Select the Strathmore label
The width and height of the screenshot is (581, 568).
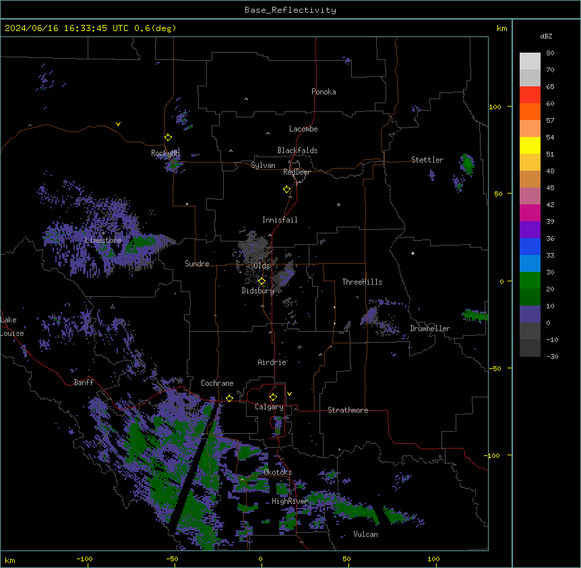[x=348, y=410]
